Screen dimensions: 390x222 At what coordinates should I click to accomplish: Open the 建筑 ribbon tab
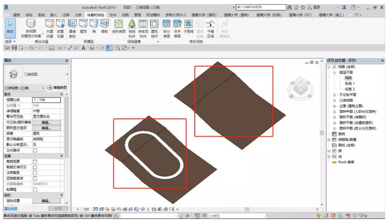pyautogui.click(x=17, y=15)
